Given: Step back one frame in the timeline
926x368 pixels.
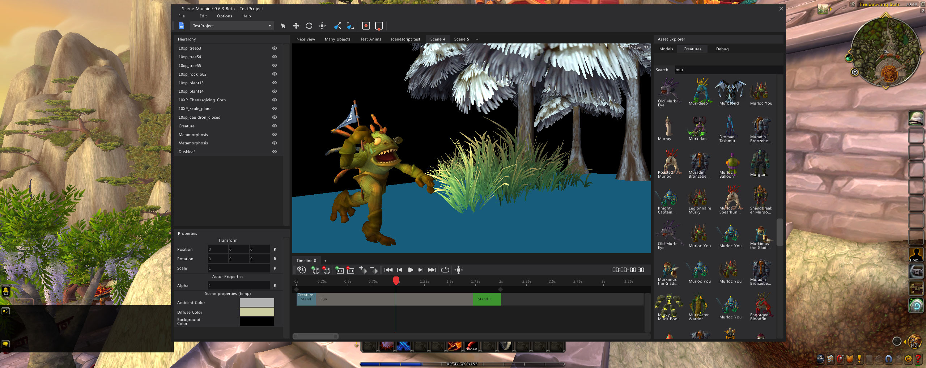Looking at the screenshot, I should click(x=400, y=270).
